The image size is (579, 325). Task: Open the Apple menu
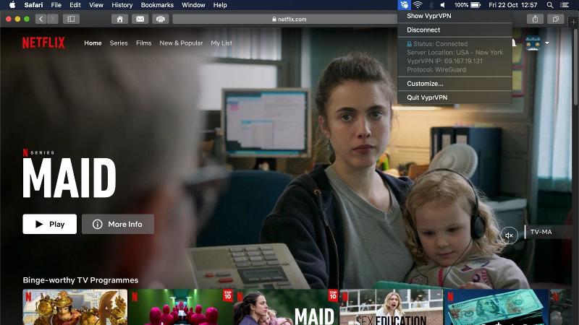click(x=12, y=5)
